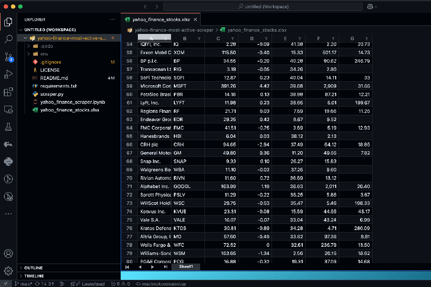Screen dimensions: 431x287
Task: Open scraper.py in the explorer
Action: [52, 94]
